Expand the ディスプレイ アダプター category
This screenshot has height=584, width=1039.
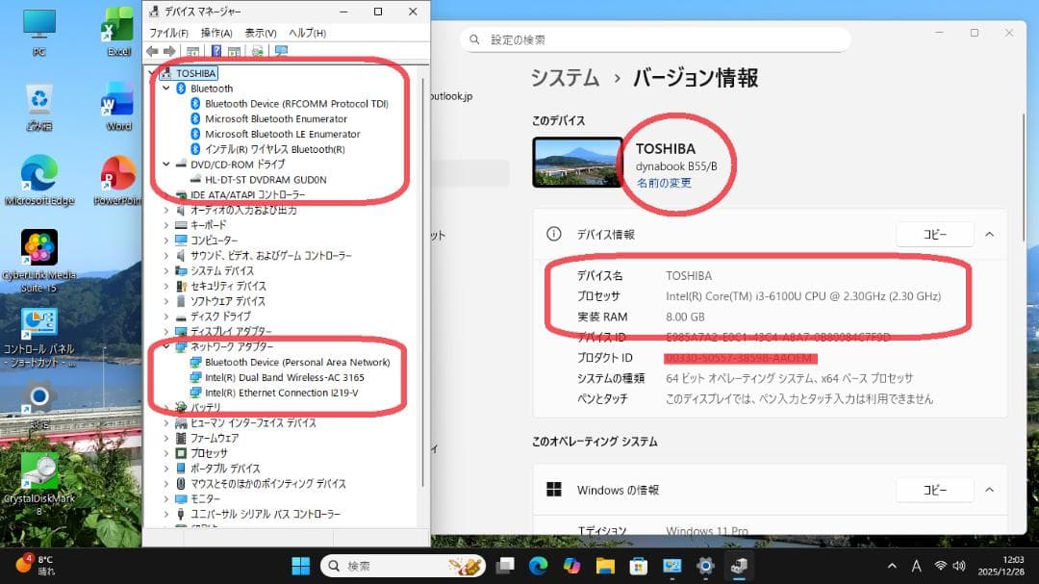165,333
